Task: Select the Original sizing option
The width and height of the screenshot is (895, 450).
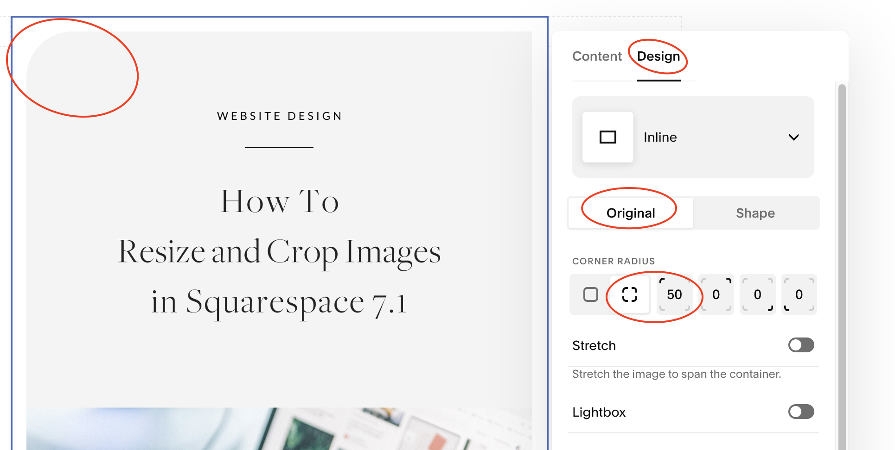Action: (x=630, y=213)
